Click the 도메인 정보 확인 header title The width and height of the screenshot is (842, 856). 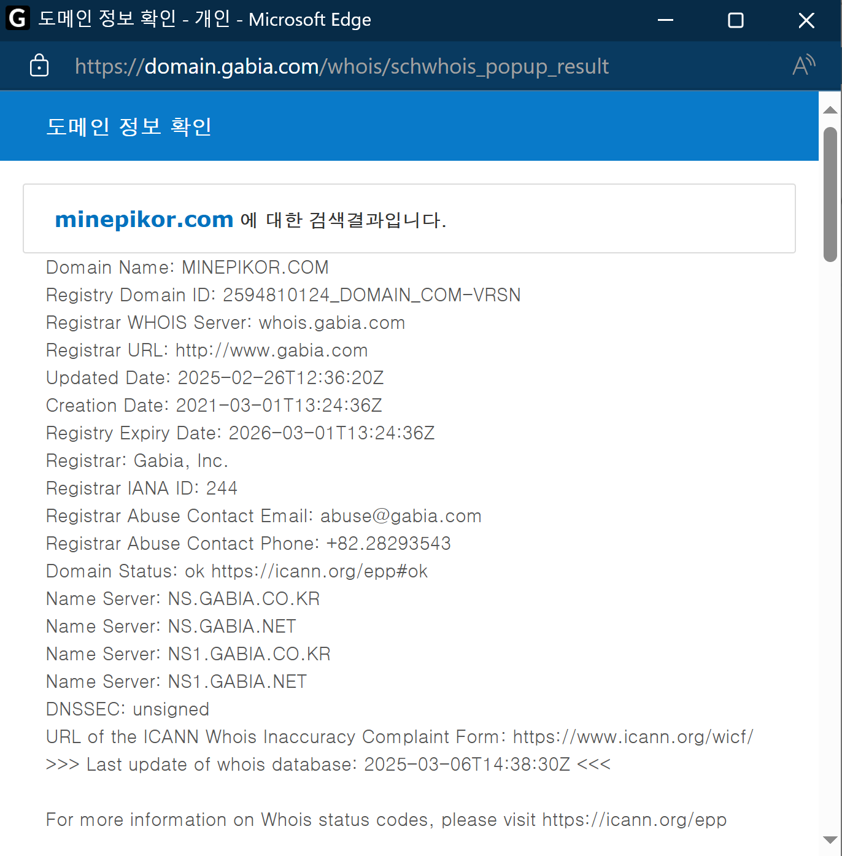[x=129, y=126]
